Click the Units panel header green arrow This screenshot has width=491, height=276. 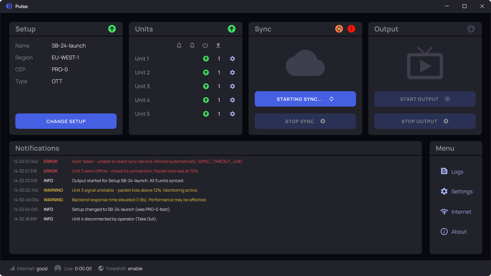coord(232,29)
